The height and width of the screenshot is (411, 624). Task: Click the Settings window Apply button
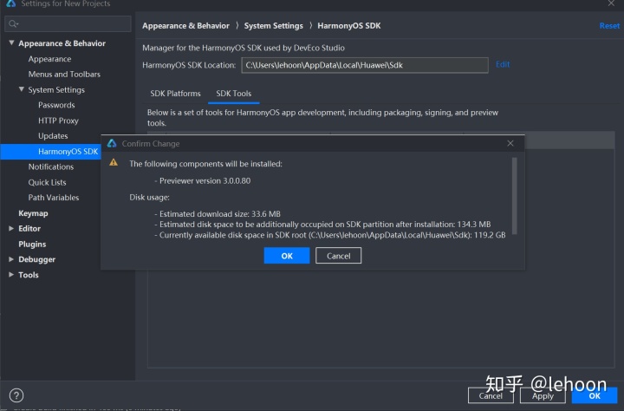coord(543,396)
